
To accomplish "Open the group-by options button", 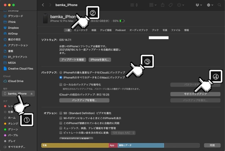I will 153,5.
